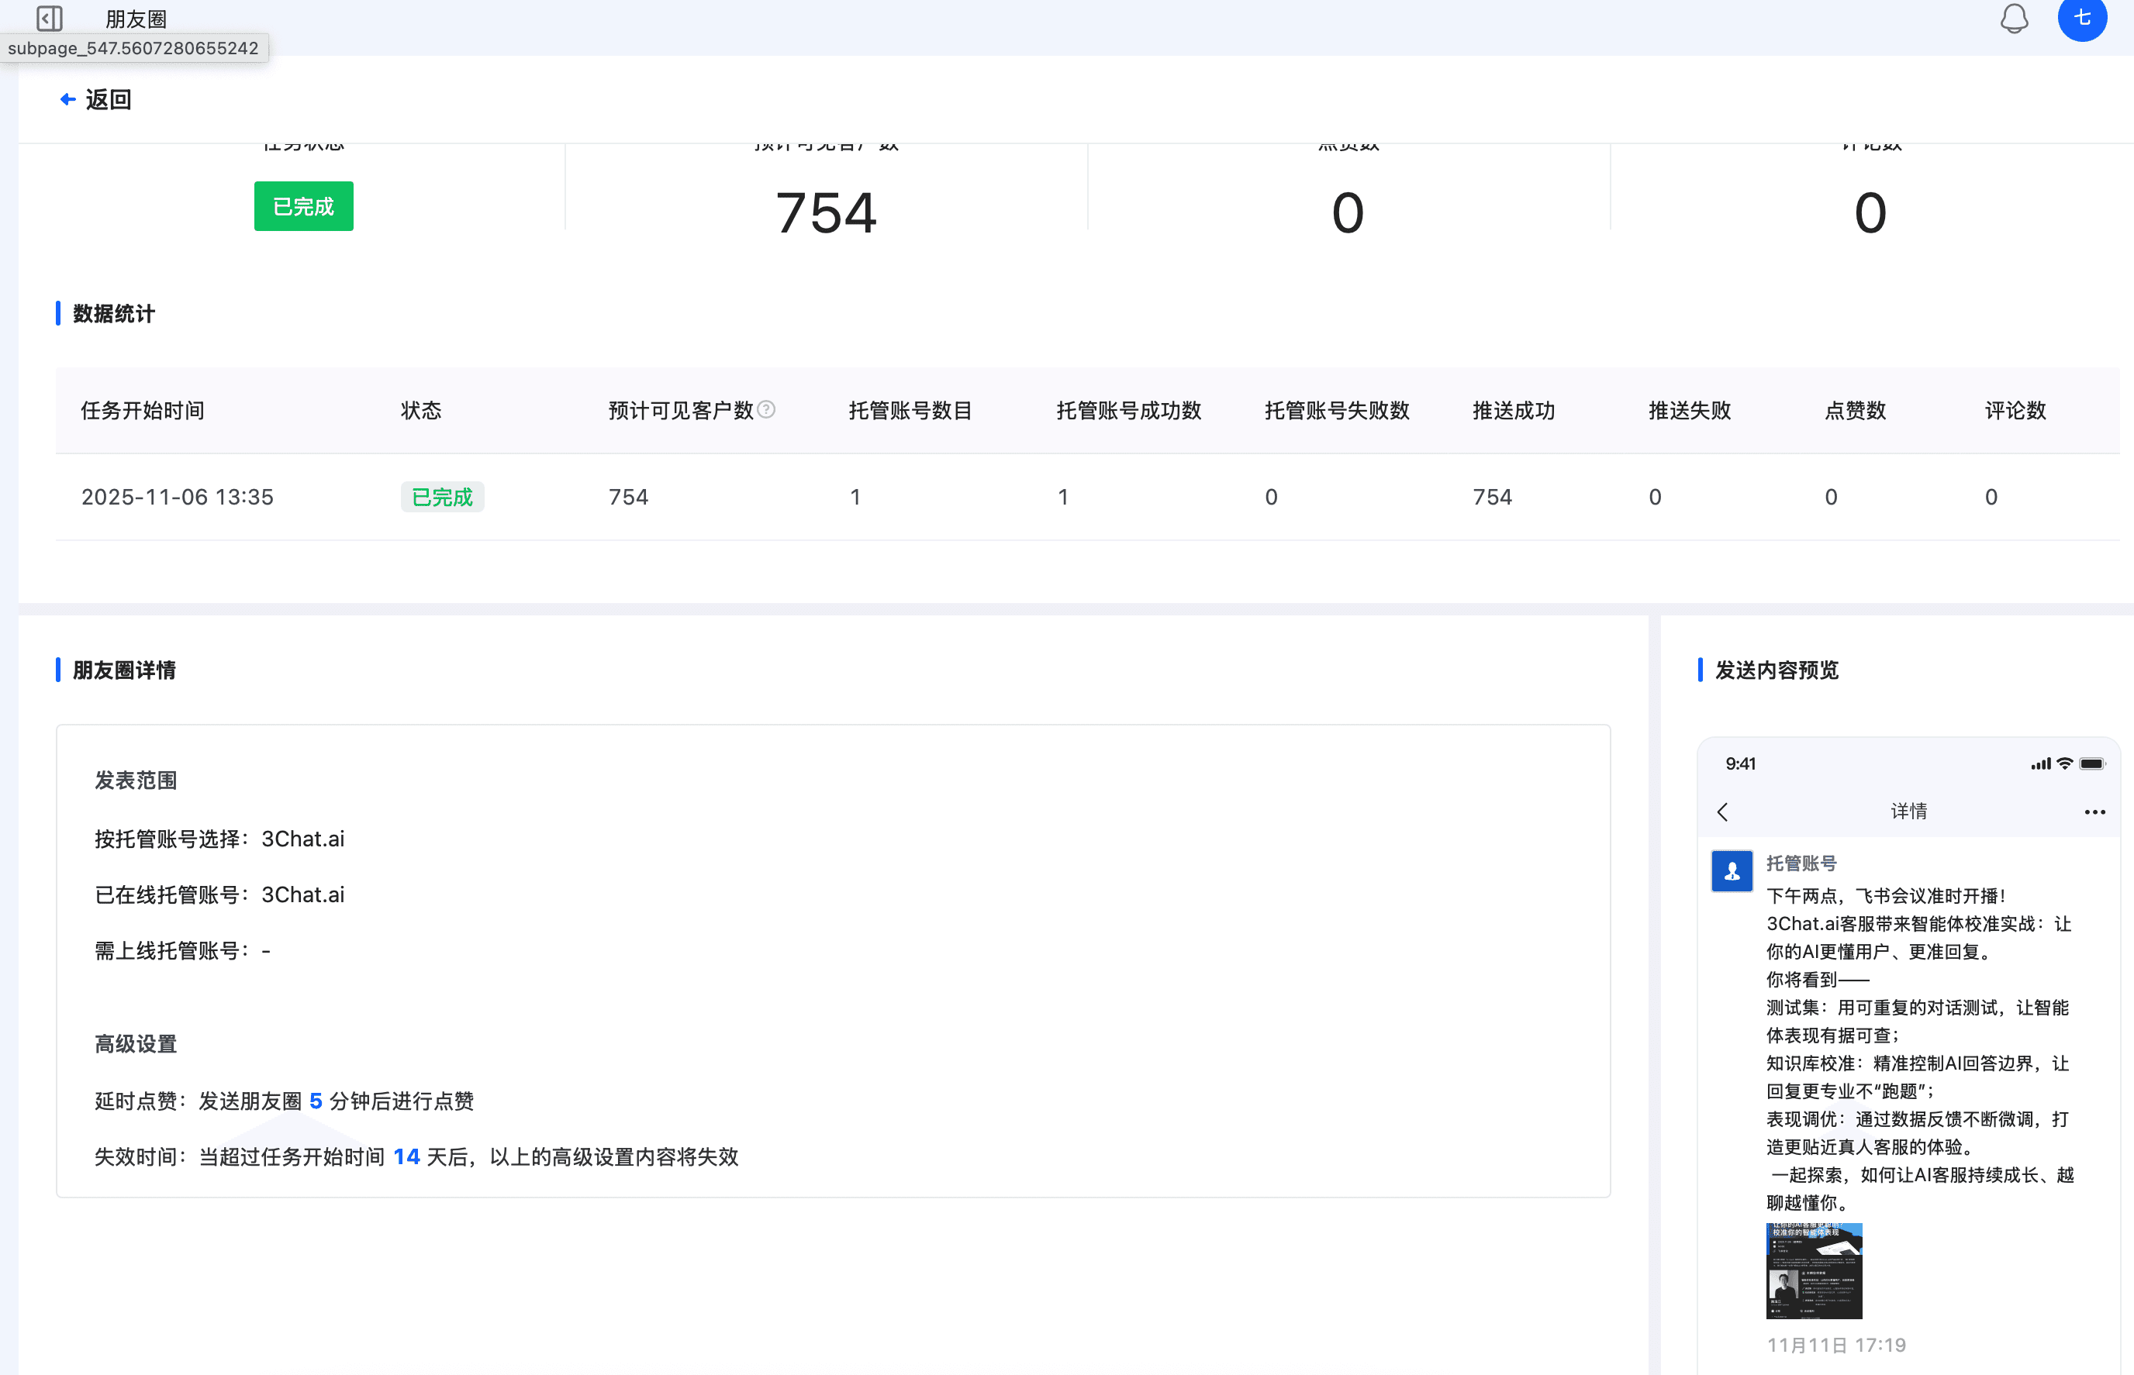The height and width of the screenshot is (1375, 2134).
Task: Click the help icon beside 预计可见客户数
Action: click(x=766, y=409)
